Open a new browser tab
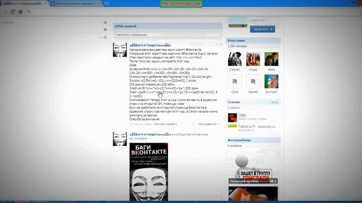Screen dimensions: 362x203 106,3
